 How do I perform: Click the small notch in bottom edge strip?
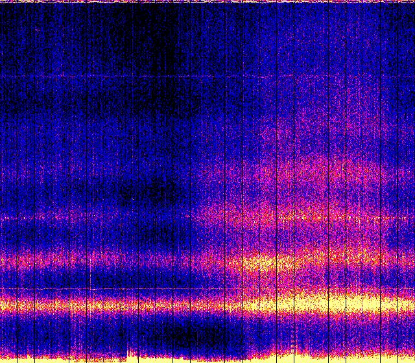pos(132,356)
